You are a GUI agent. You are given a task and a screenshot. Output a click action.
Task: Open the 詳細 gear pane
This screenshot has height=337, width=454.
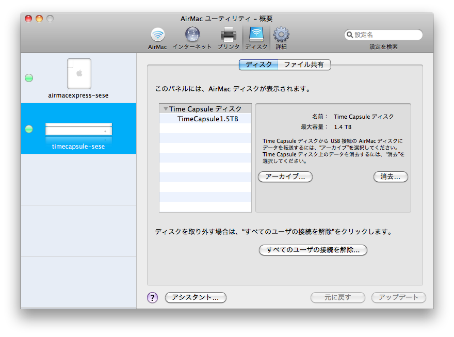coord(281,38)
